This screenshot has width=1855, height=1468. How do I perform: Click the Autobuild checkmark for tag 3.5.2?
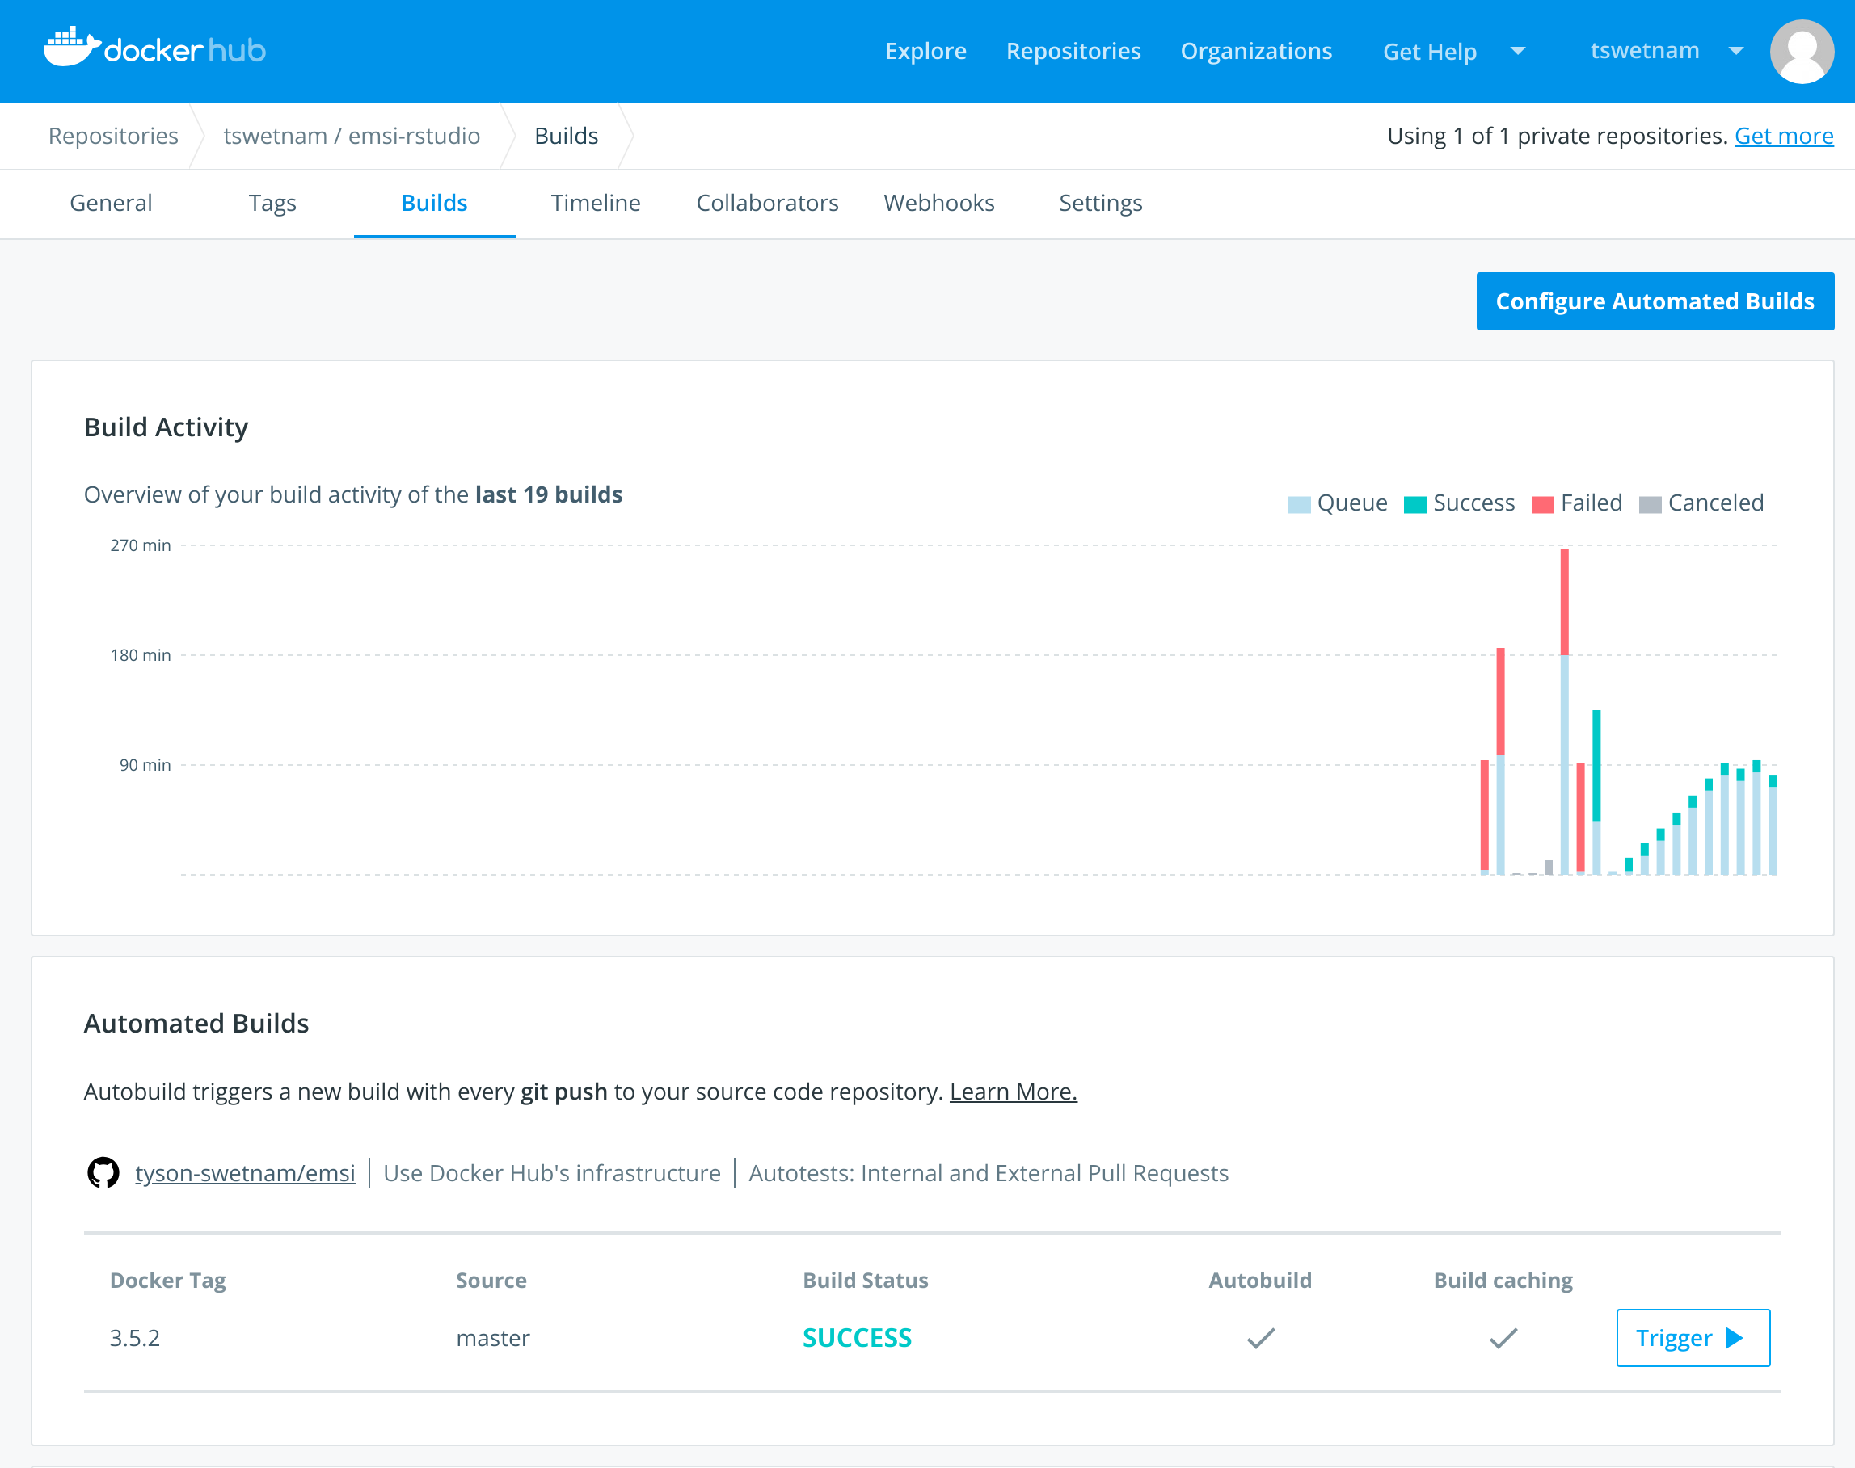pos(1261,1337)
